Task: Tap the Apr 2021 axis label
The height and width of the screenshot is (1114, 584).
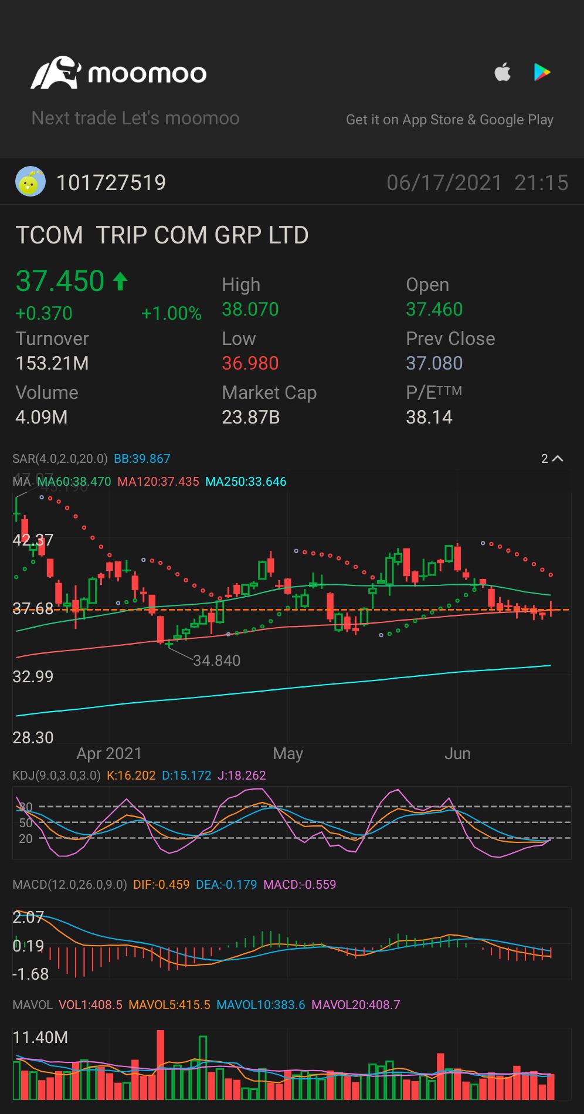Action: (x=109, y=753)
